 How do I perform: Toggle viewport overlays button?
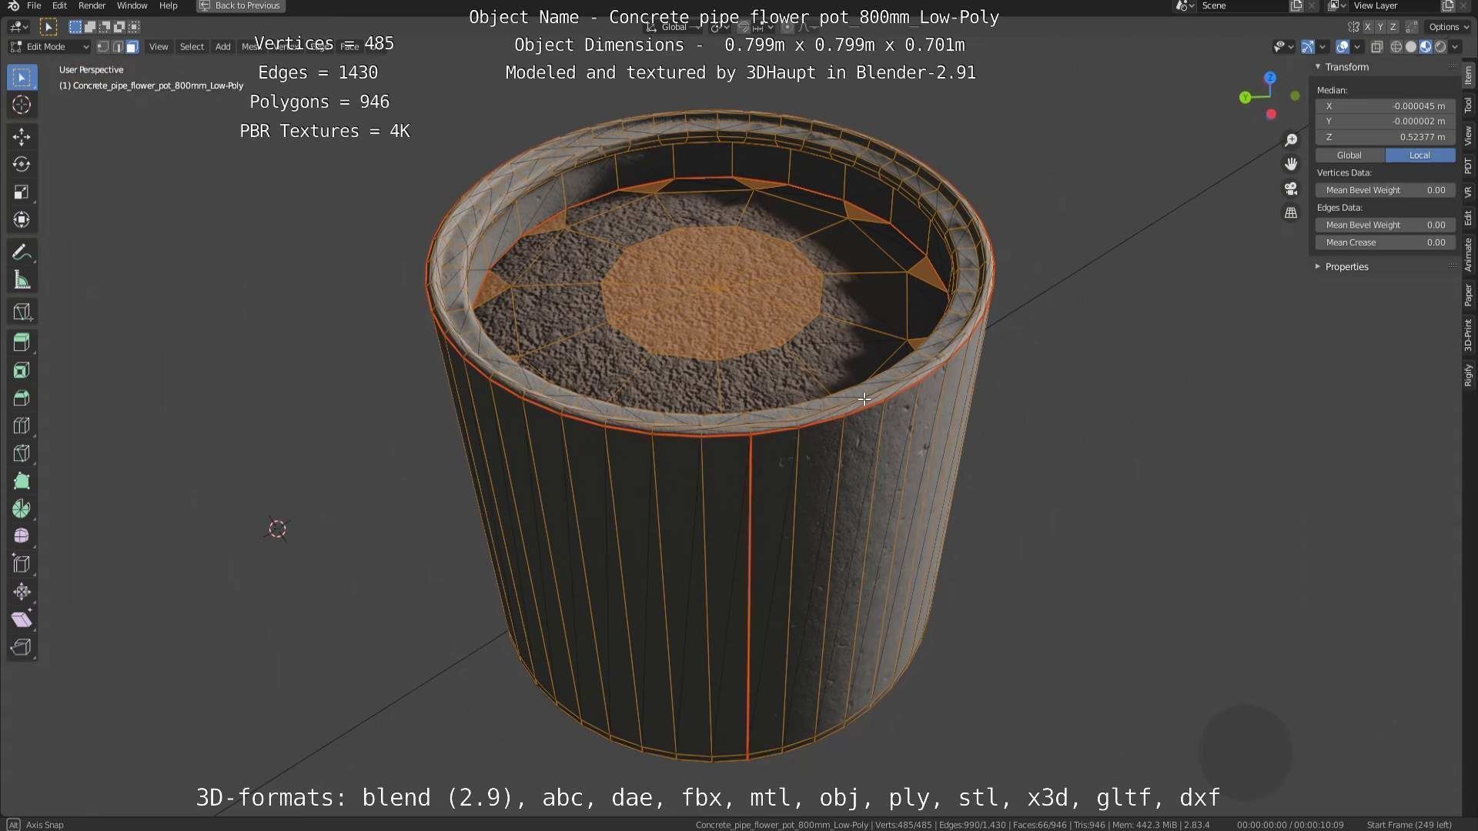pos(1343,47)
